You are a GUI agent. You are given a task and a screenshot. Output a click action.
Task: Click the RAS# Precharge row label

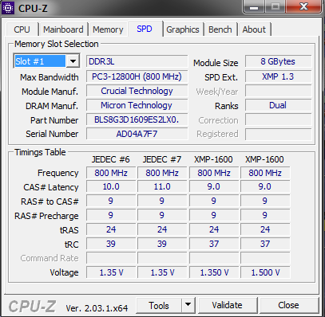tap(46, 216)
